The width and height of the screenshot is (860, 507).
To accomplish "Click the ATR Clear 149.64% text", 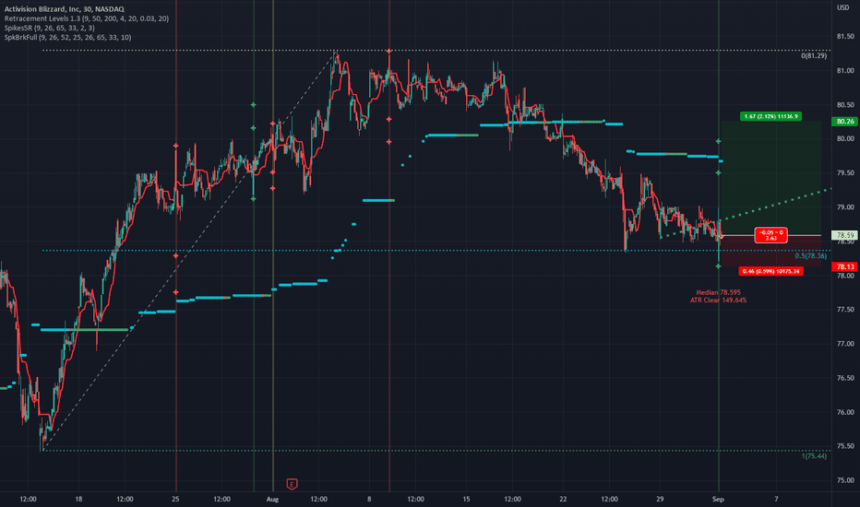I will point(718,301).
